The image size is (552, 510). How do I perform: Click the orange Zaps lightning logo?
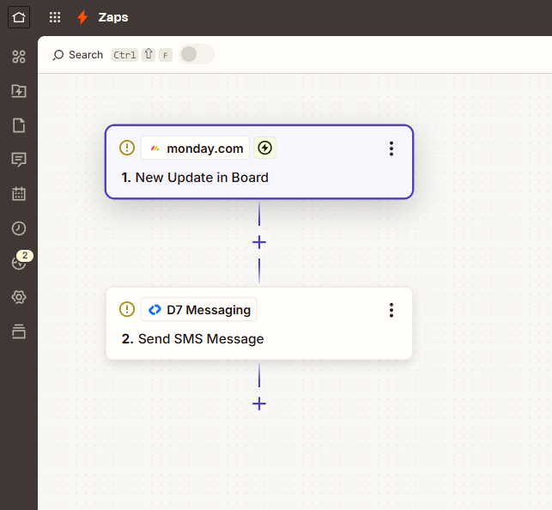click(x=82, y=17)
